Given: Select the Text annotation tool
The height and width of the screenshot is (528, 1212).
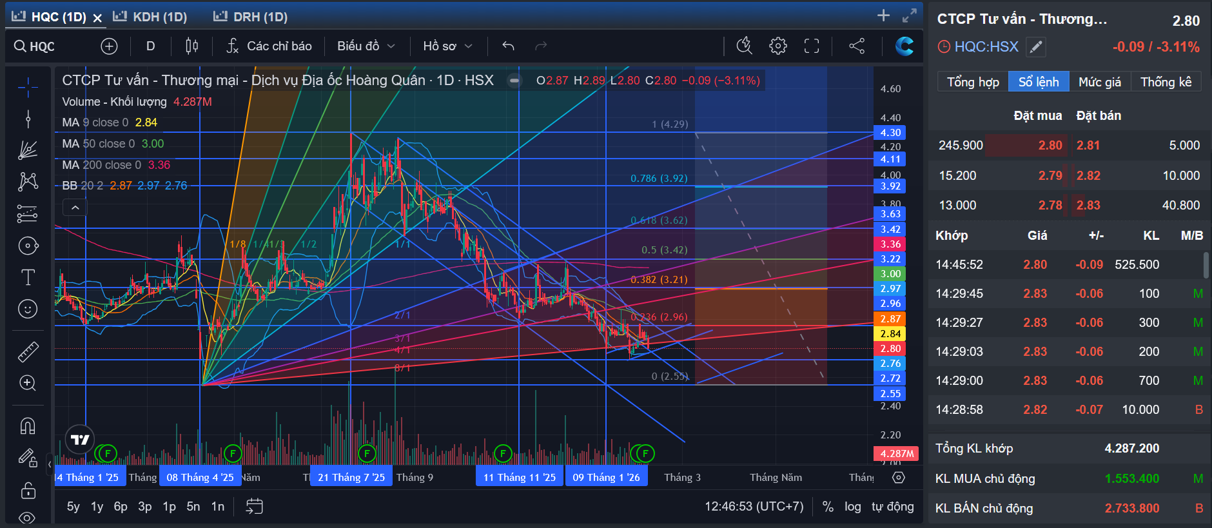Looking at the screenshot, I should click(28, 277).
